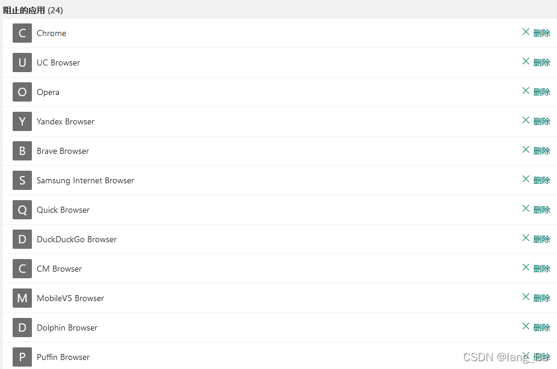Select the Samsung Internet Browser name
Viewport: 557px width, 369px height.
[x=85, y=181]
